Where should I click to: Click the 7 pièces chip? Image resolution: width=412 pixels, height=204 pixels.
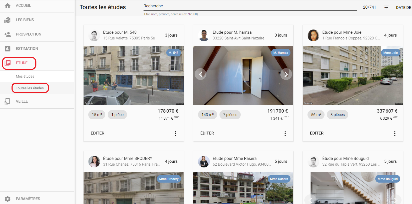(230, 115)
